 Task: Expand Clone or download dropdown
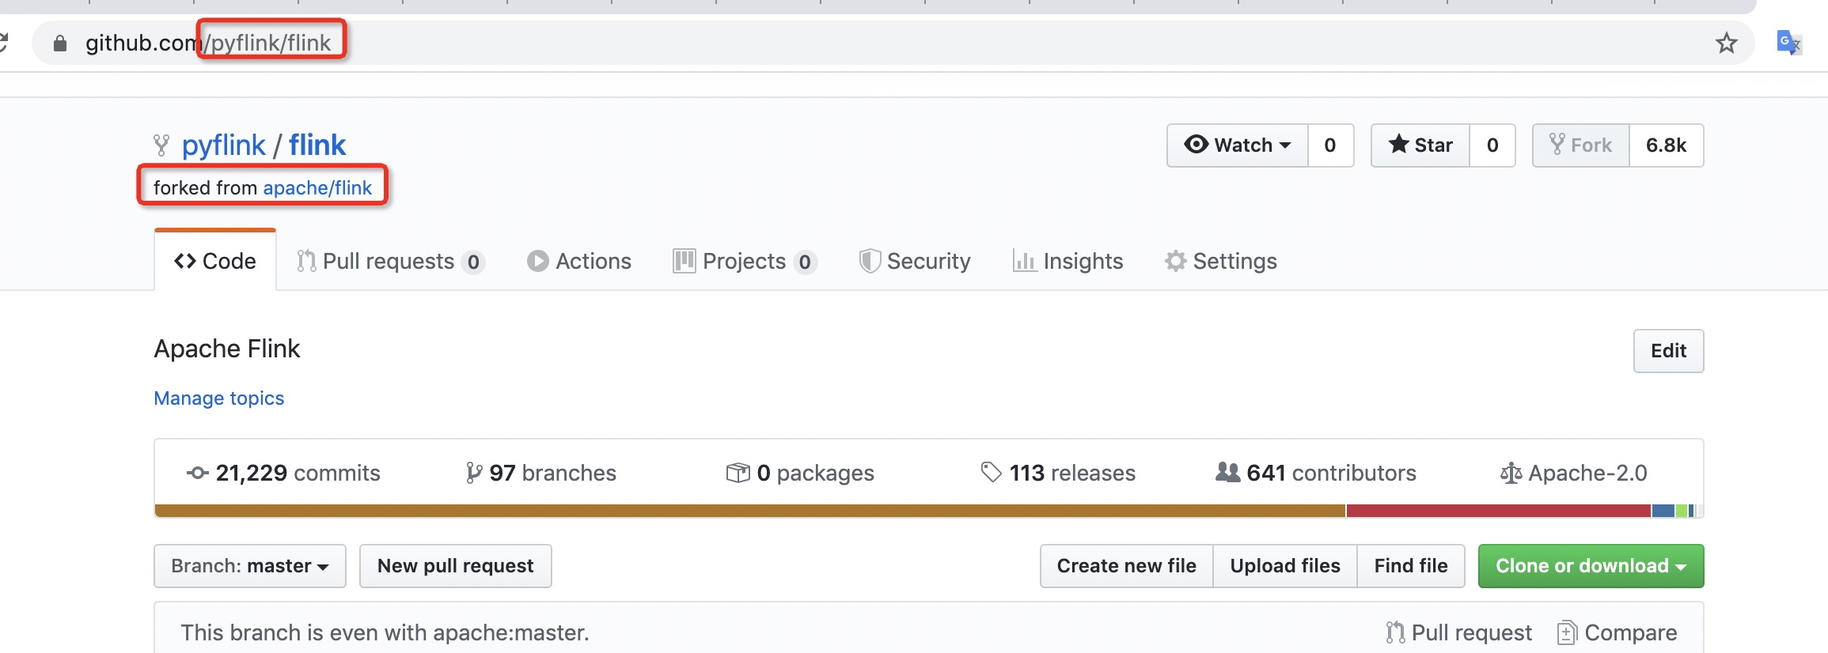click(1591, 566)
